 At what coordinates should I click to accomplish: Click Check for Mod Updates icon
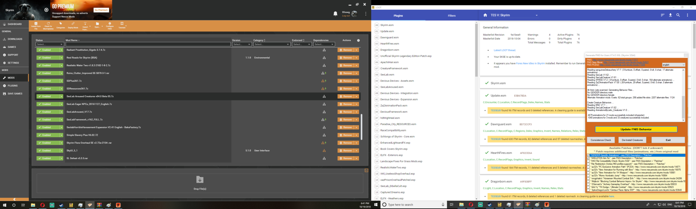[x=48, y=25]
